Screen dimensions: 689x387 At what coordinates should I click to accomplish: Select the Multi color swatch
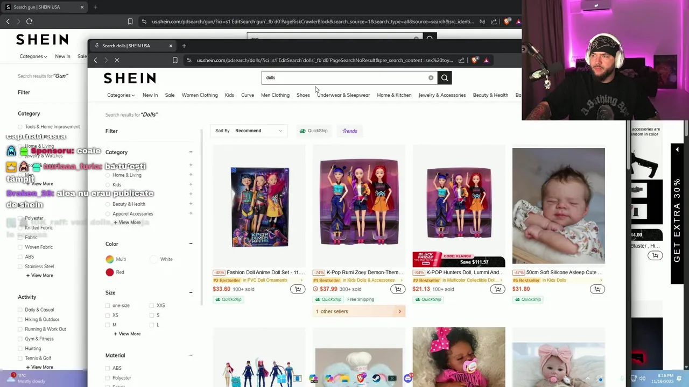point(110,259)
